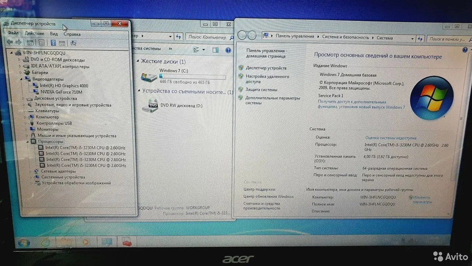Click the Explorer help icon

pos(228,50)
